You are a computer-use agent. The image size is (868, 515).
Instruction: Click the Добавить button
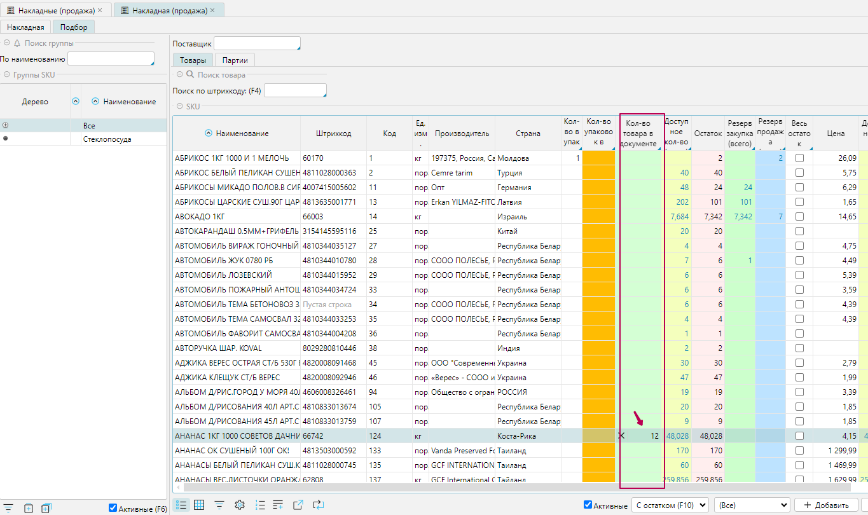pos(826,505)
